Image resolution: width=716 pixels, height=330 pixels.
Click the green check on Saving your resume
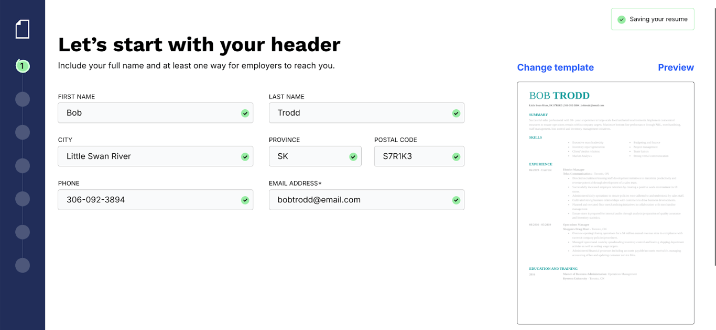(621, 19)
